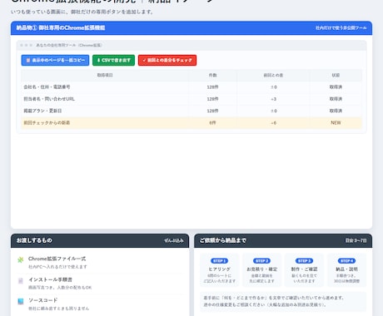Click the green puzzle icon beside Chrome拡張ファイル一式

coord(21,259)
